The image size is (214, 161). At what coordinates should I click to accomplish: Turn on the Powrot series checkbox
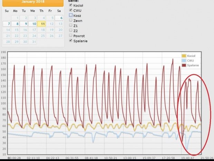pyautogui.click(x=71, y=36)
